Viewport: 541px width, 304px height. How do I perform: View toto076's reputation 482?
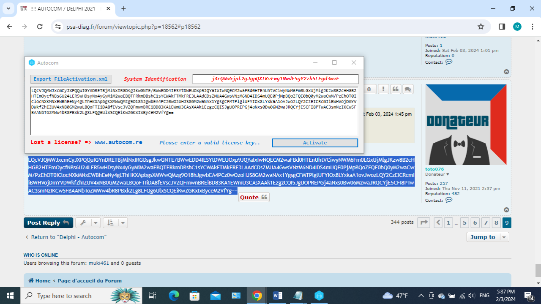[456, 194]
